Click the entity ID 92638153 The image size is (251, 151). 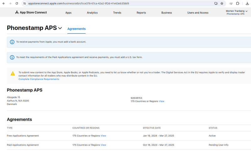[x=136, y=98]
